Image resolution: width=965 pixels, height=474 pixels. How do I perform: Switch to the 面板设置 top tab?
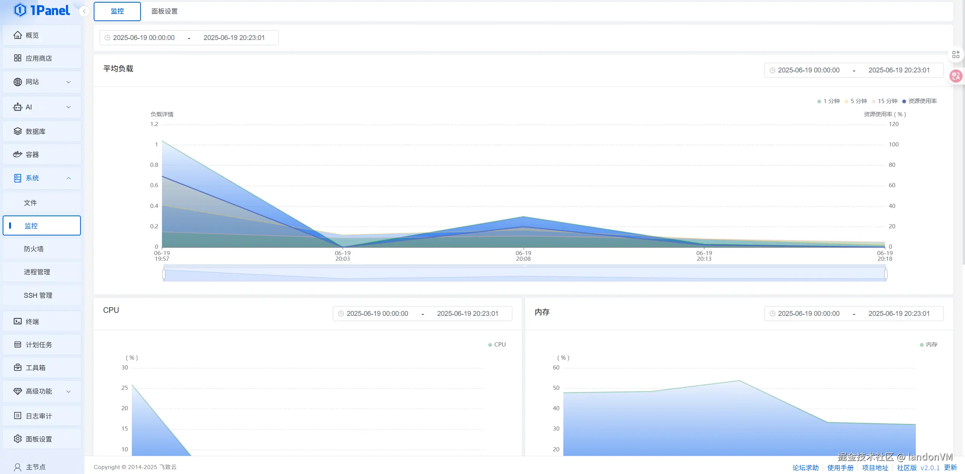(164, 11)
